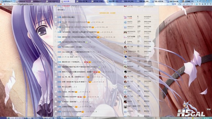Screen dimensions: 212x119
Task: Click the red tag badge in the 198-replies row
Action: [86, 62]
